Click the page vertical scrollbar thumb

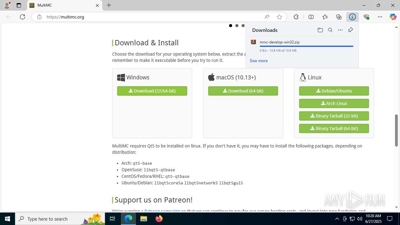point(397,130)
